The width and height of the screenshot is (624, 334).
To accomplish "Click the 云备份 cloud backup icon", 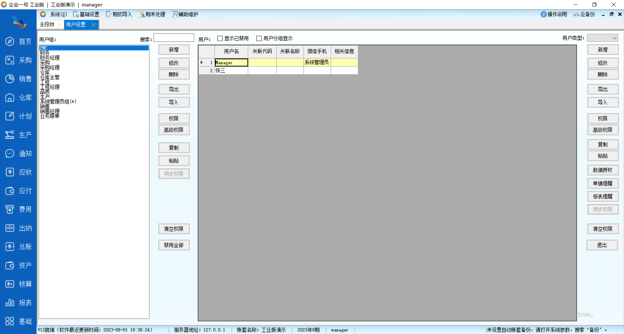I will click(576, 14).
